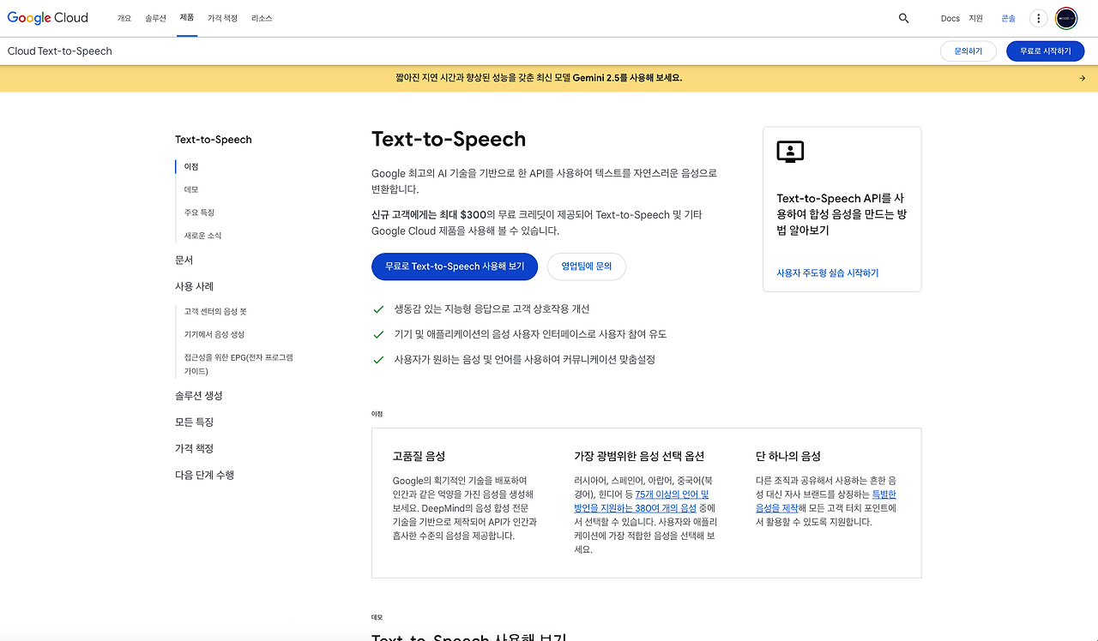Go to 새로운 소식 in the sidebar
This screenshot has height=641, width=1098.
pos(202,236)
